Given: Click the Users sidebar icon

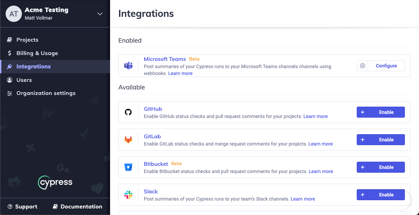Looking at the screenshot, I should 10,80.
